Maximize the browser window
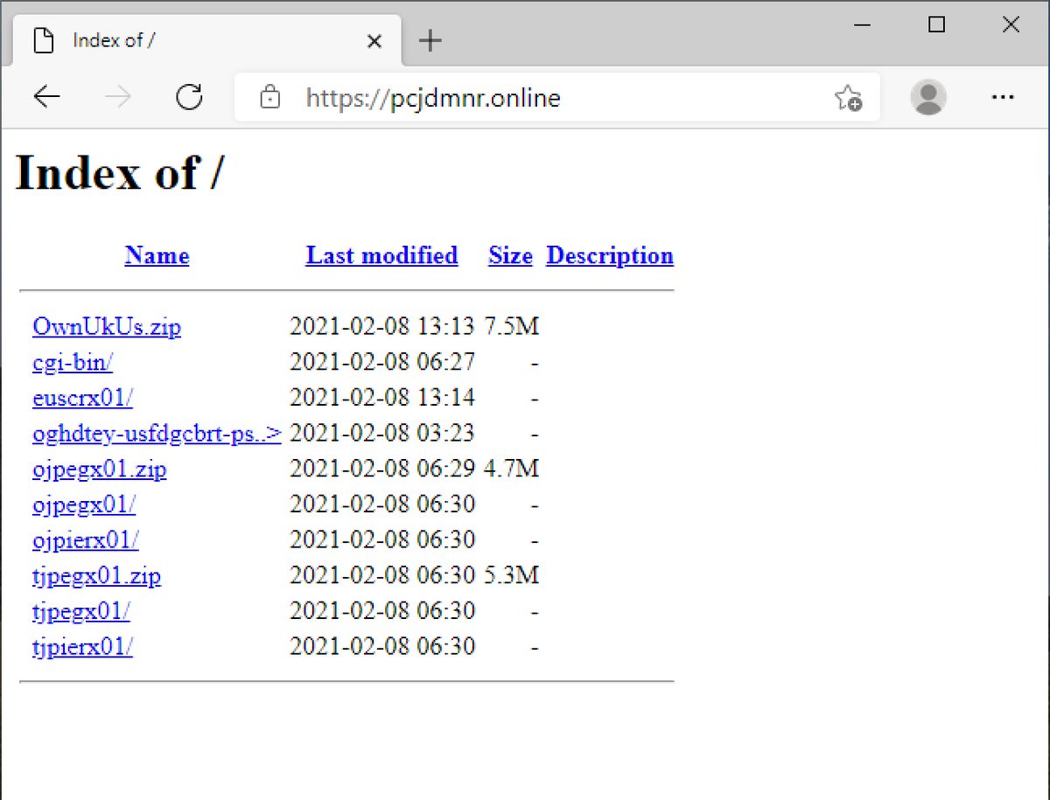Screen dimensions: 1050x800 click(936, 25)
